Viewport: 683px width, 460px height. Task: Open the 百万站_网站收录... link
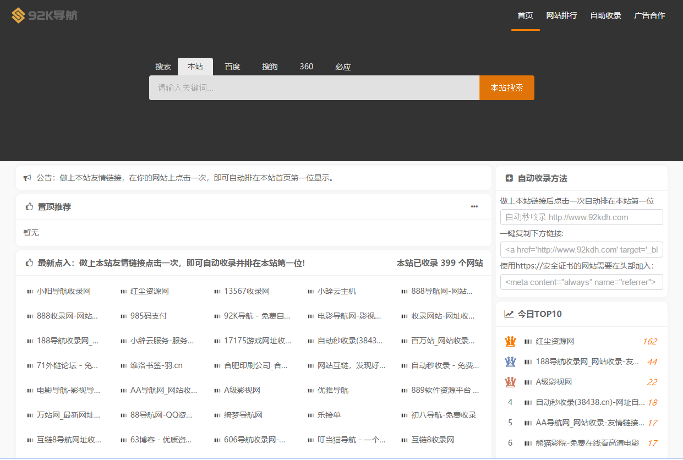pos(442,341)
